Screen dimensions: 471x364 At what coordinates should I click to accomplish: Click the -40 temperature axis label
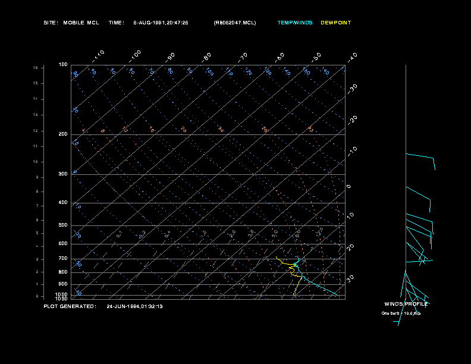pyautogui.click(x=351, y=57)
